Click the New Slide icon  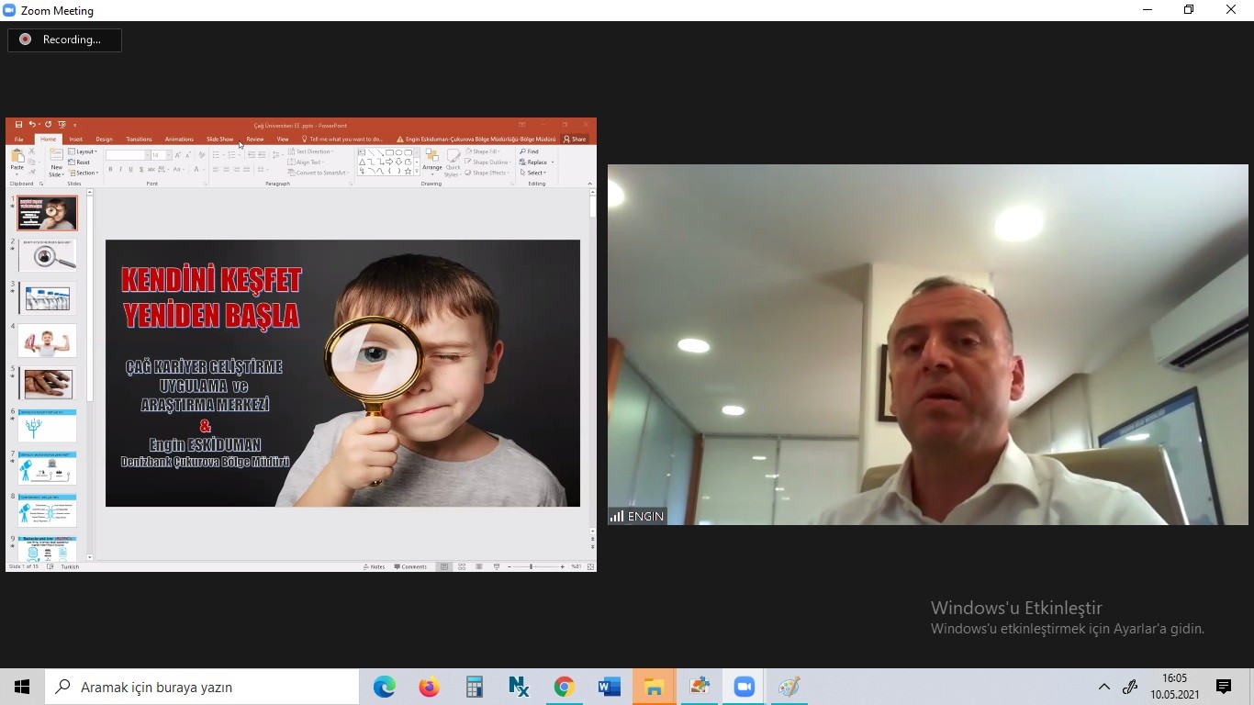tap(56, 153)
